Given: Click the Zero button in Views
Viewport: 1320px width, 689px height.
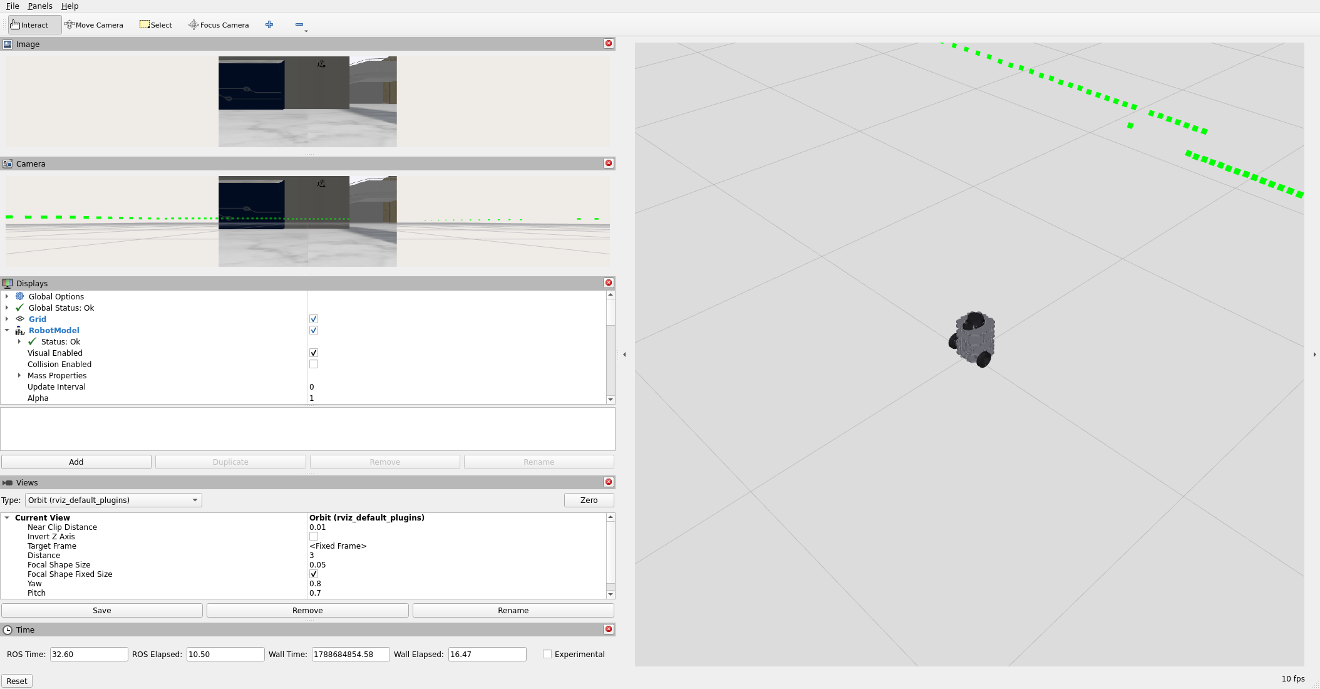Looking at the screenshot, I should 589,500.
